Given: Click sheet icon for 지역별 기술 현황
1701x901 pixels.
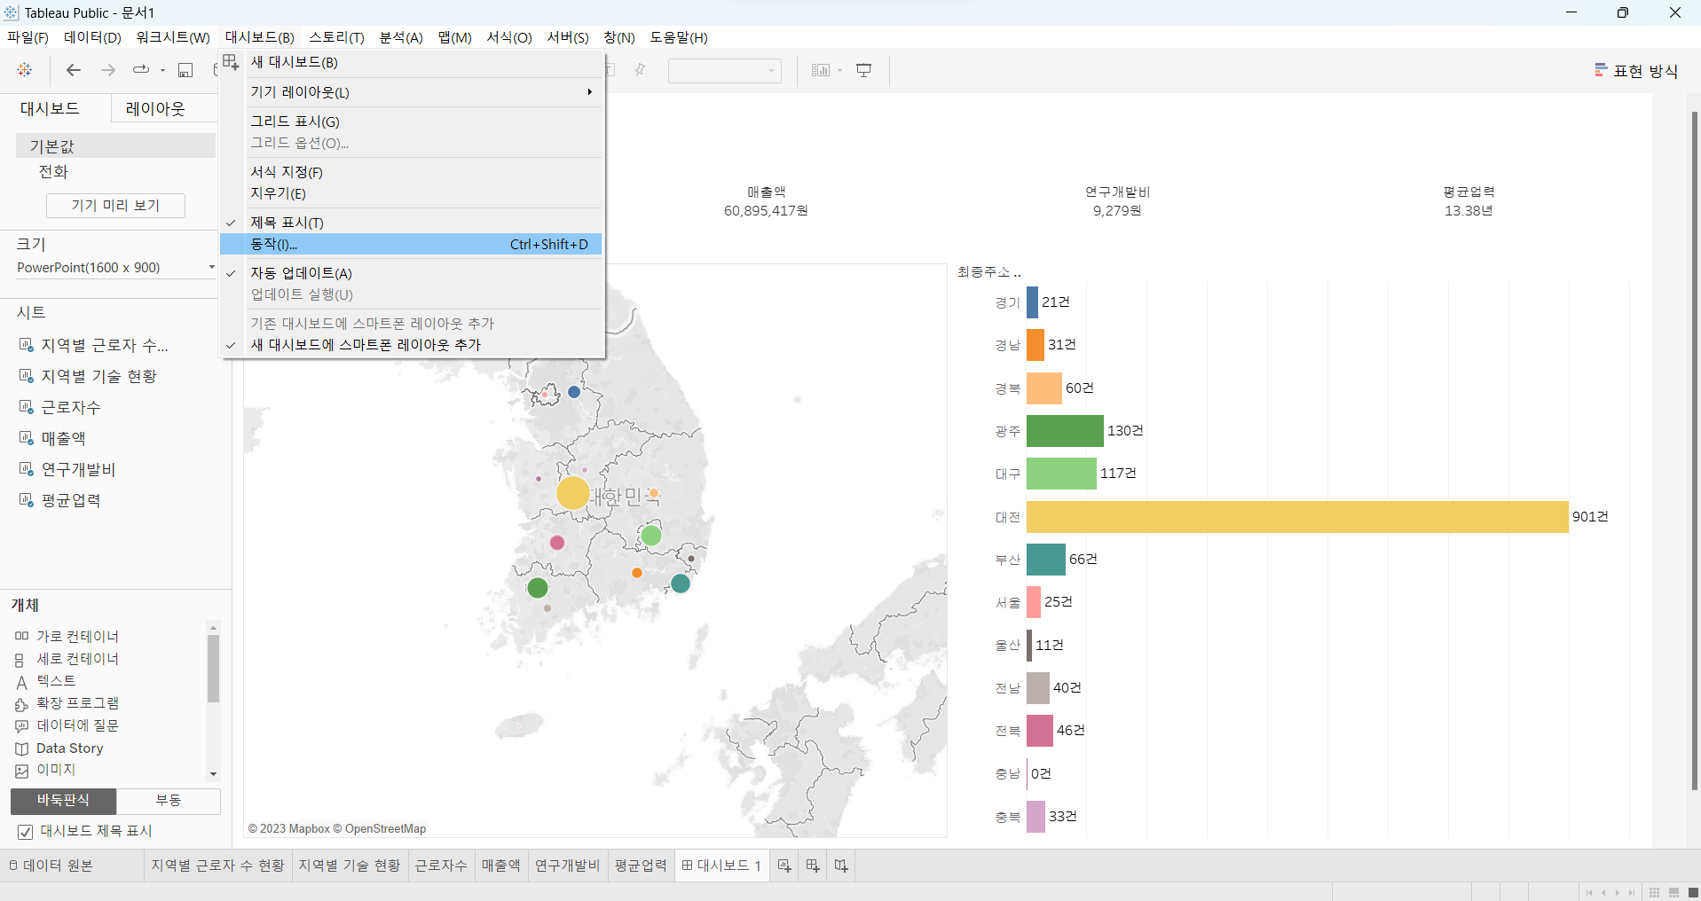Looking at the screenshot, I should [27, 376].
